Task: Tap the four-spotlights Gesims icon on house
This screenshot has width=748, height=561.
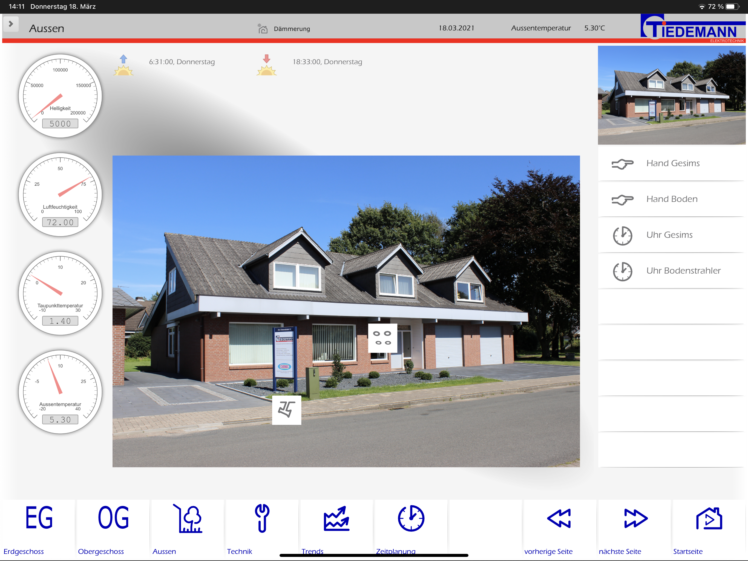Action: pos(382,338)
